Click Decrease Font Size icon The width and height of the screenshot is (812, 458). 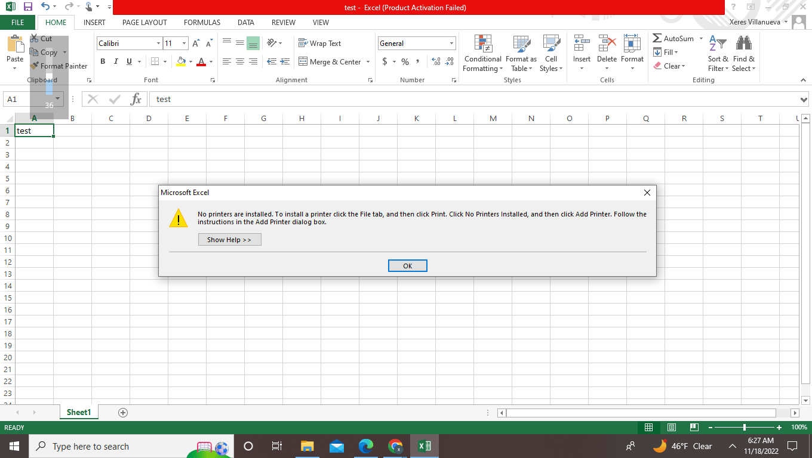tap(209, 44)
